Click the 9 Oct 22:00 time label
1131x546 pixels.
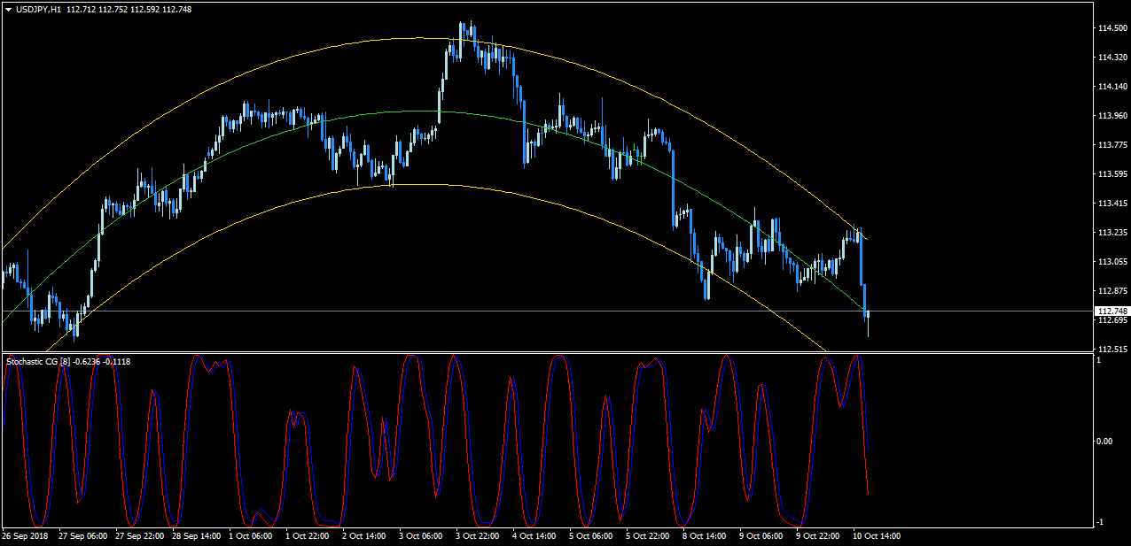818,536
